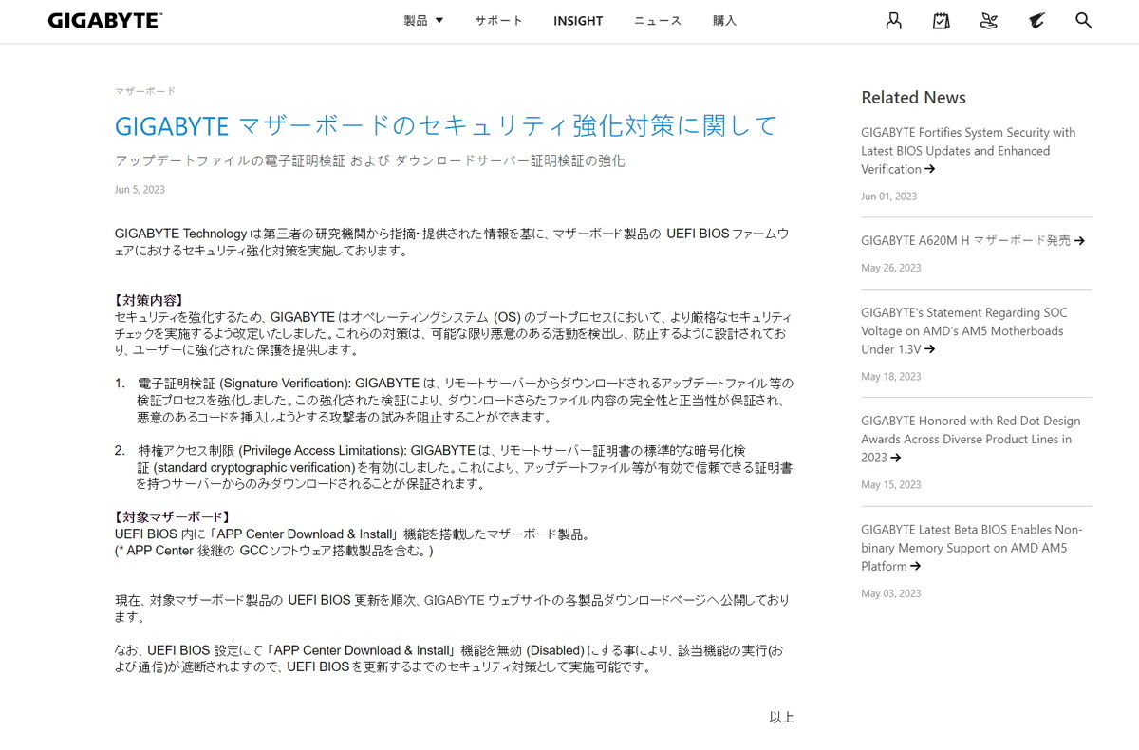The image size is (1139, 750).
Task: Click the article title 'GIGABYTE マザーボードのセキュリティ強化対策に関して'
Action: coord(446,125)
